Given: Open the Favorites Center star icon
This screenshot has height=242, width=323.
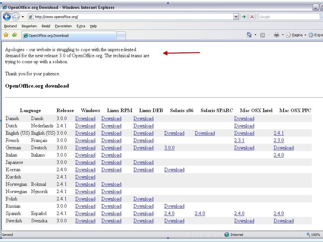Looking at the screenshot, I should click(x=6, y=35).
